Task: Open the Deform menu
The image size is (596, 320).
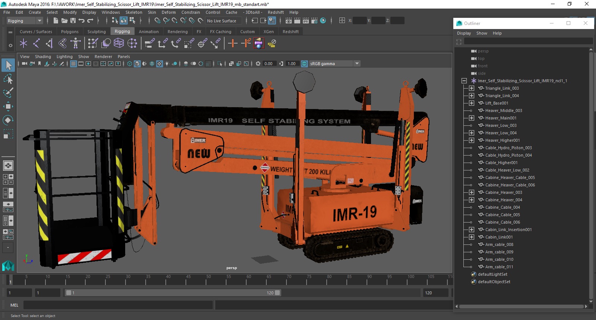Action: (168, 12)
